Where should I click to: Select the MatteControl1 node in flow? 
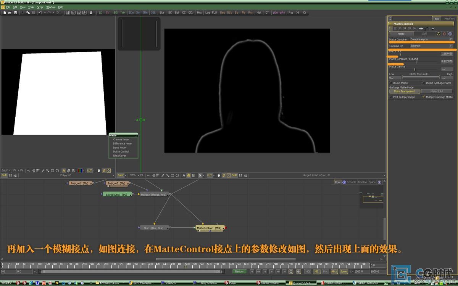(x=210, y=228)
